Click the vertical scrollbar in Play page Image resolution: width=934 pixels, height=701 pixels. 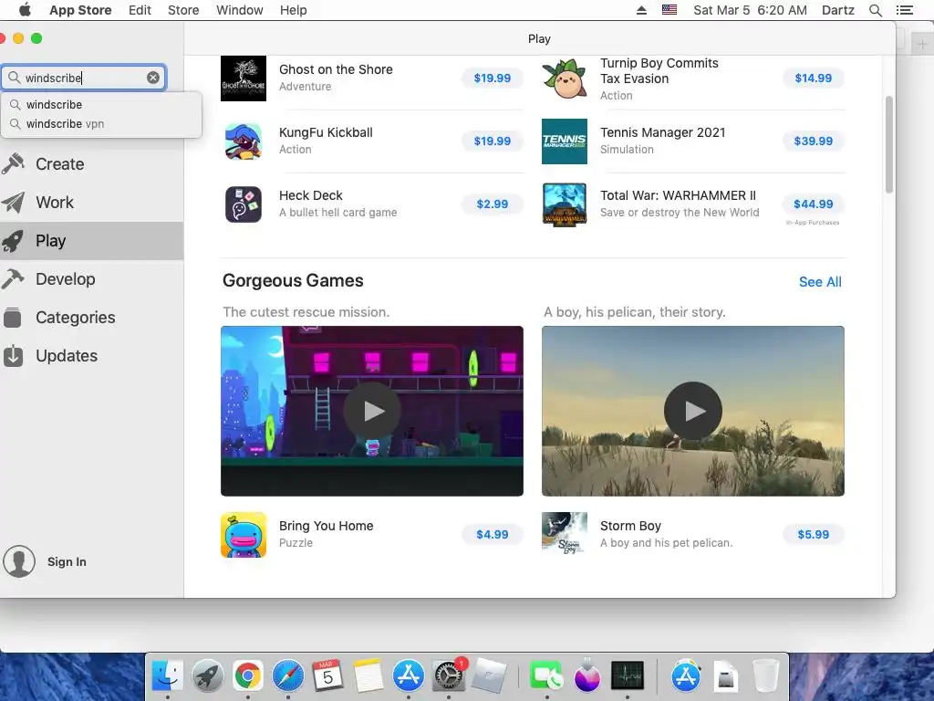(888, 144)
